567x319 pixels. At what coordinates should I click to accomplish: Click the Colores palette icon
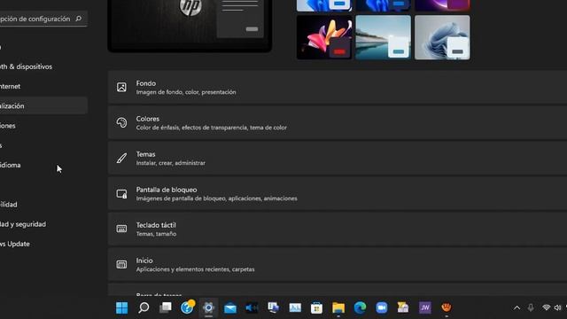[121, 122]
